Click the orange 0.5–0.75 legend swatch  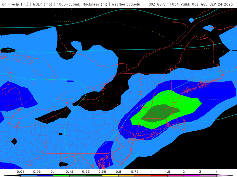127,176
